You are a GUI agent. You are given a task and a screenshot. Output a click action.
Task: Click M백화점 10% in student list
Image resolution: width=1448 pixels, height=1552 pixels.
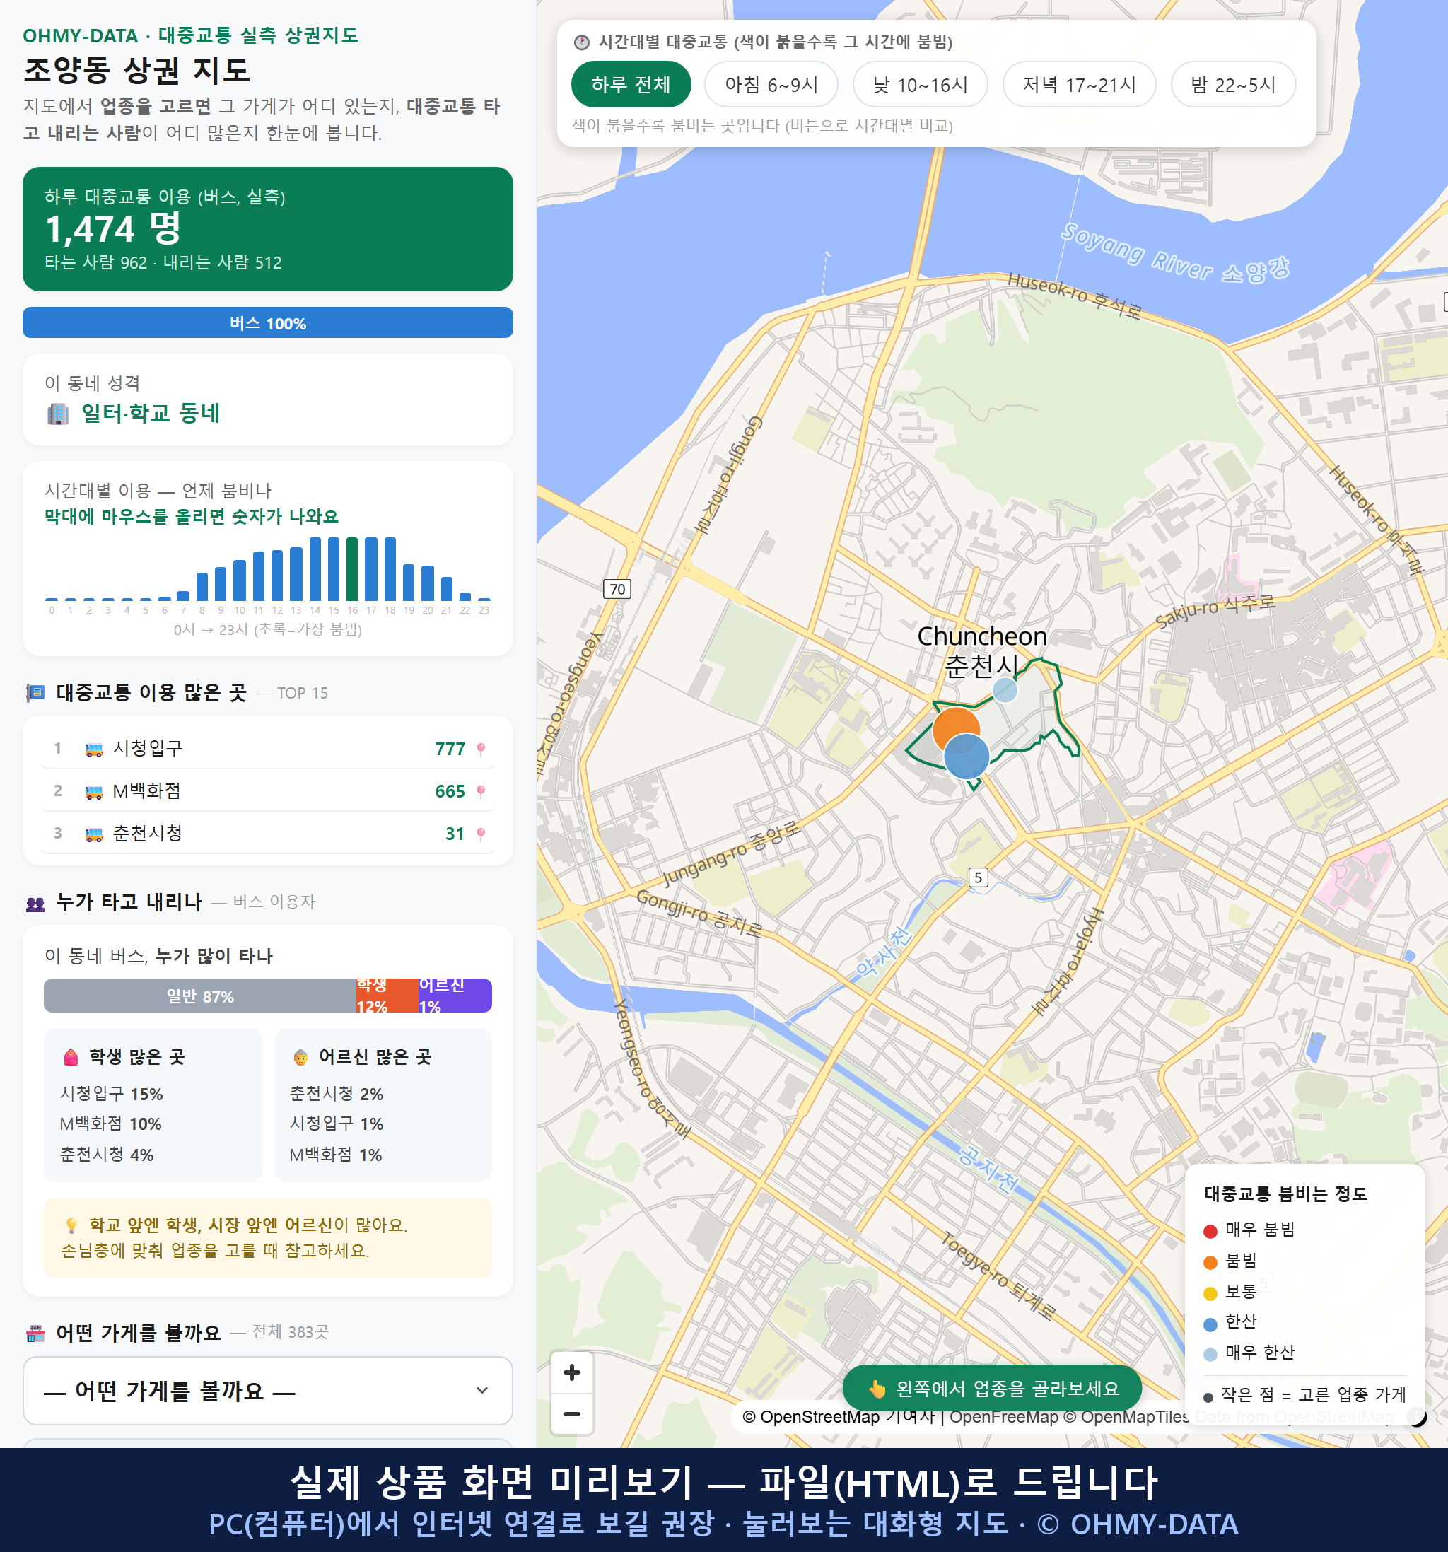pos(111,1124)
